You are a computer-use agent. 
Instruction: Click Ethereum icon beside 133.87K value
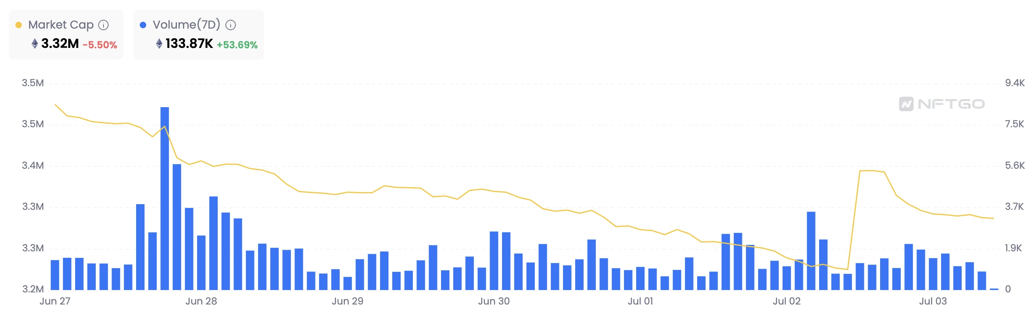(x=159, y=44)
